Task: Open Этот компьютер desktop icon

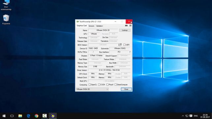Action: pos(6,5)
